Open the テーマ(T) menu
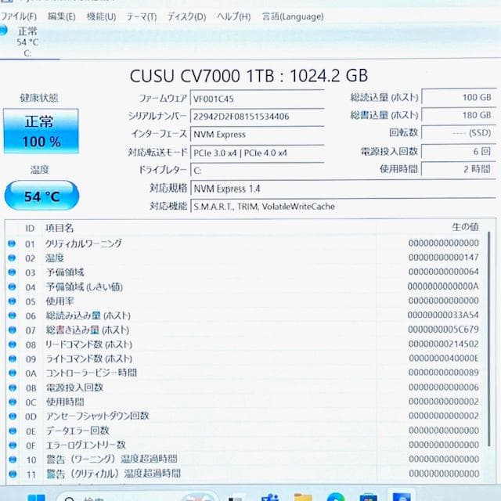The width and height of the screenshot is (501, 501). (142, 16)
